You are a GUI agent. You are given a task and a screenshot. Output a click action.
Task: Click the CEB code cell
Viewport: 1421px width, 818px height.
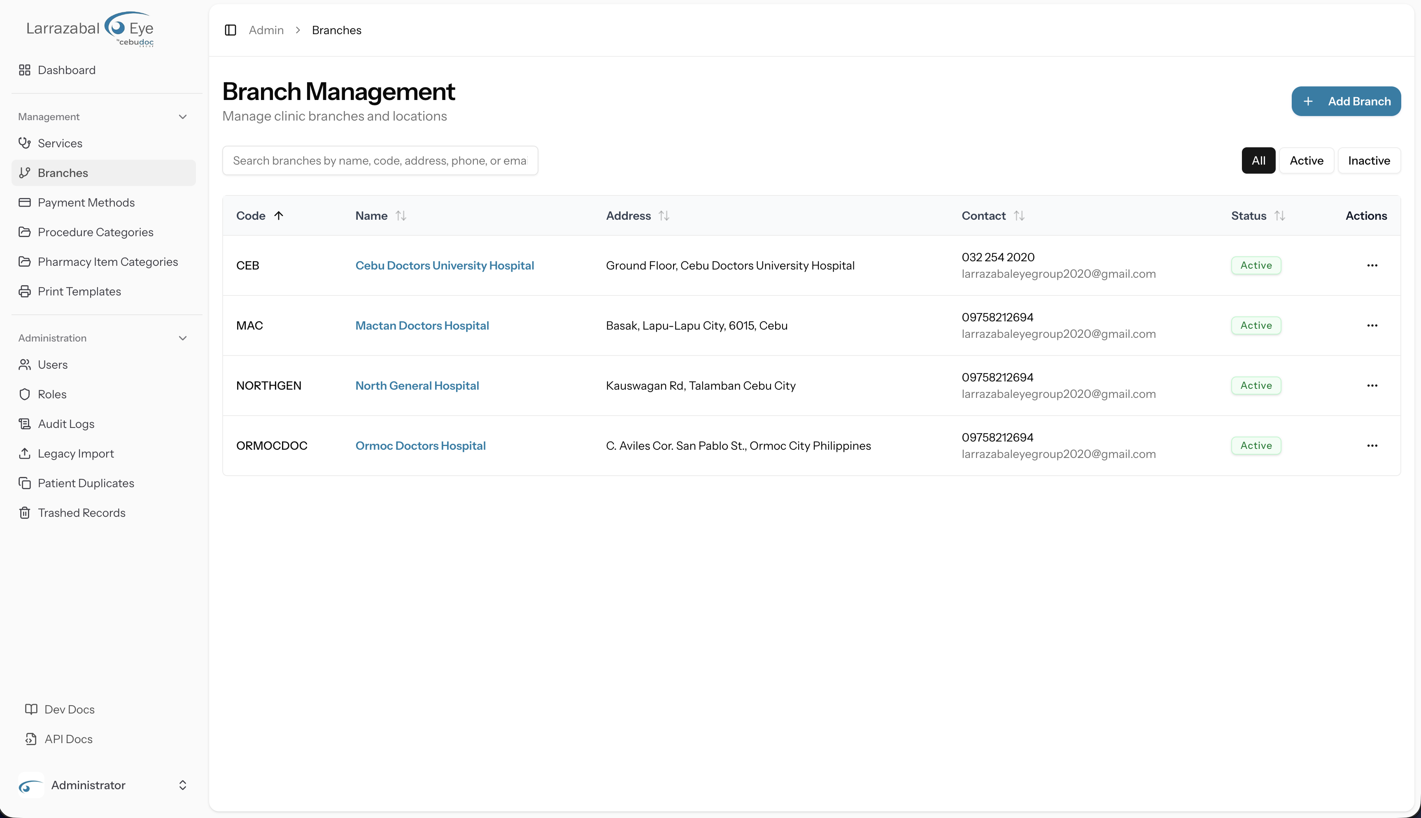coord(248,265)
